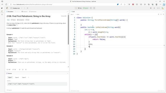Pick a random problem with shuffle icon

coord(27,8)
